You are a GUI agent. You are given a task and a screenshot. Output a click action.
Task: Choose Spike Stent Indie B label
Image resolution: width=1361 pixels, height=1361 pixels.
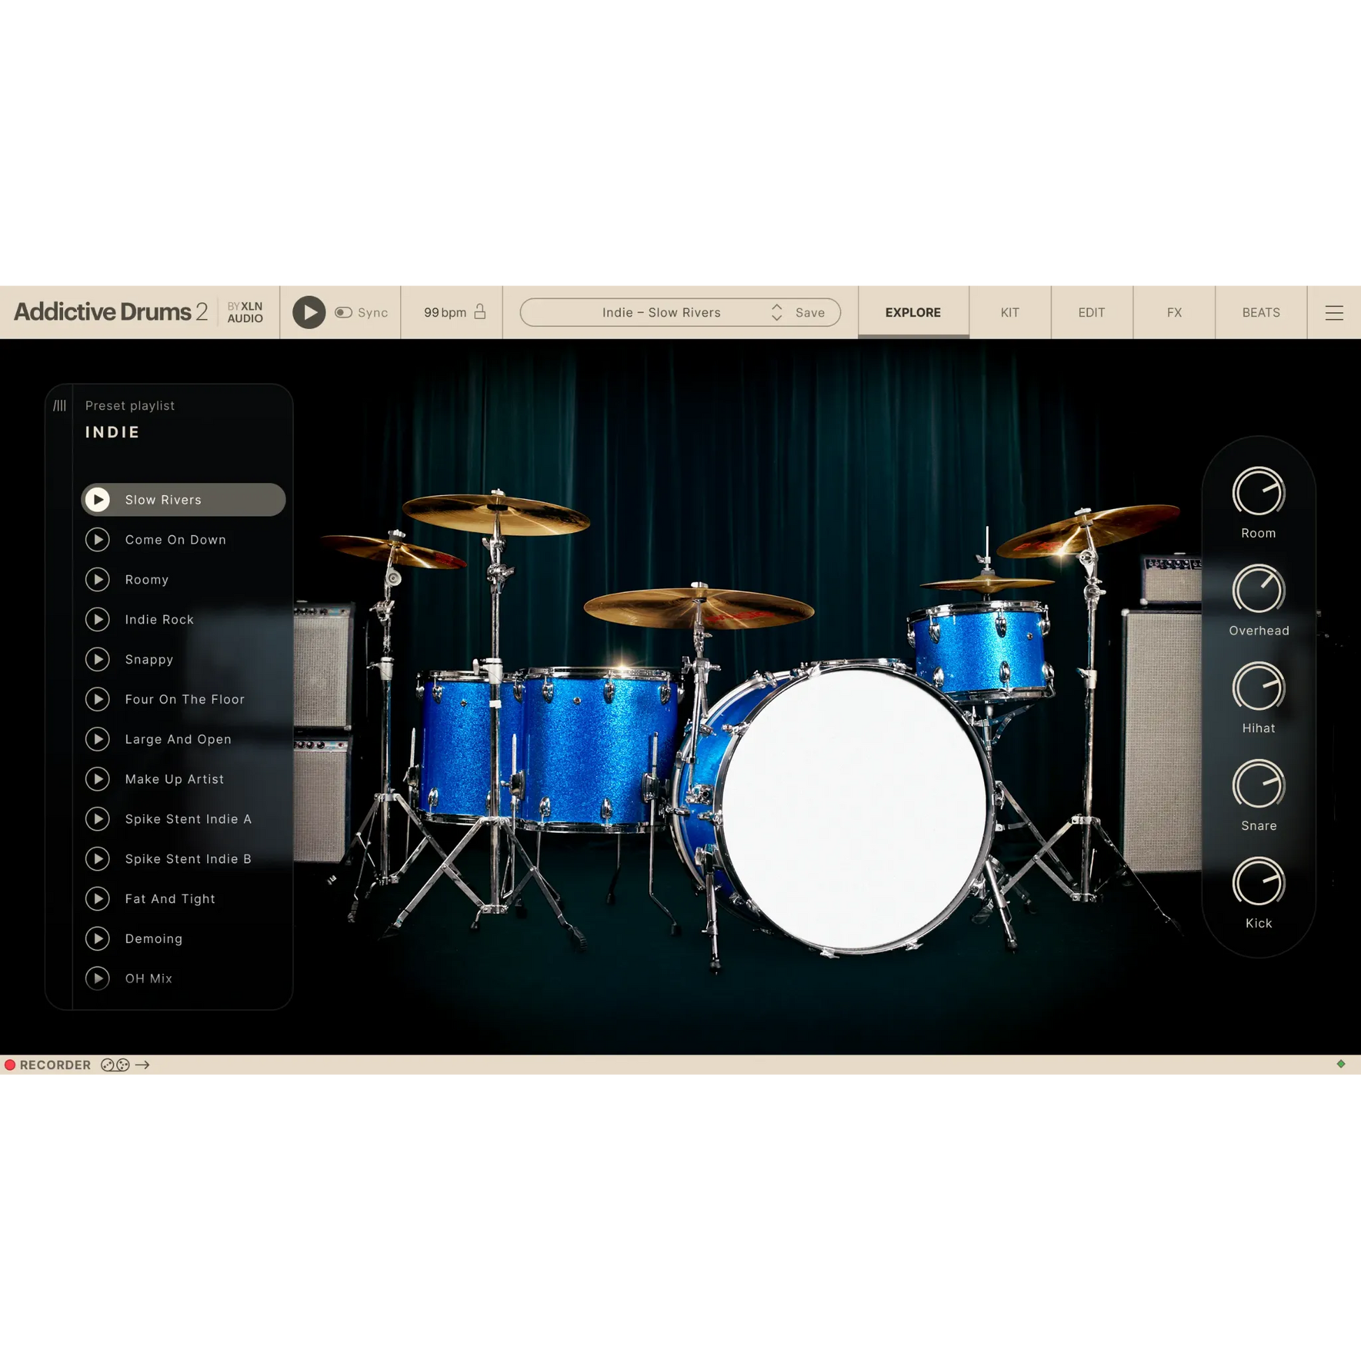(188, 859)
